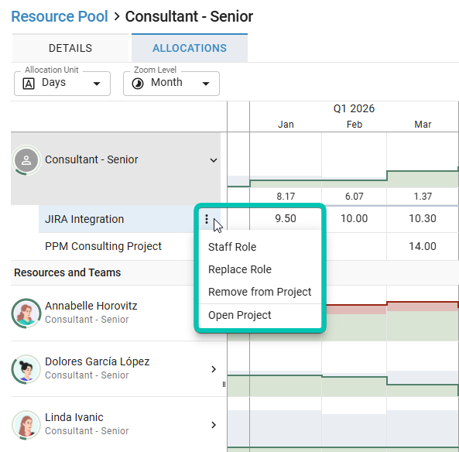Select the ALLOCATIONS tab
This screenshot has width=459, height=452.
[190, 48]
